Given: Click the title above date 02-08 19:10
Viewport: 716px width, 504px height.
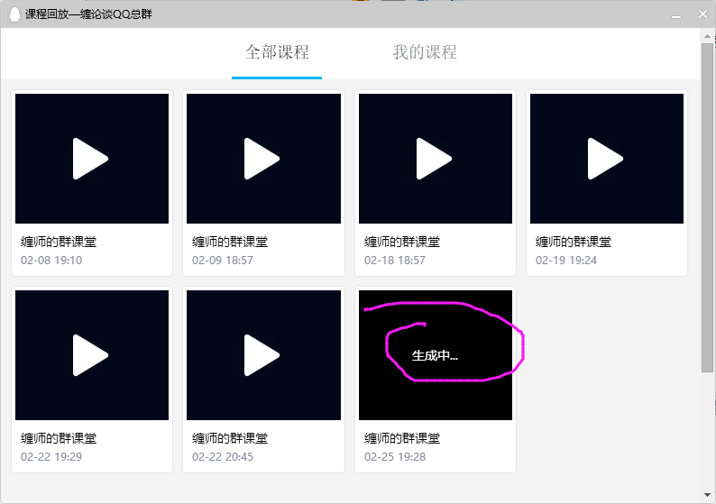Looking at the screenshot, I should (59, 242).
